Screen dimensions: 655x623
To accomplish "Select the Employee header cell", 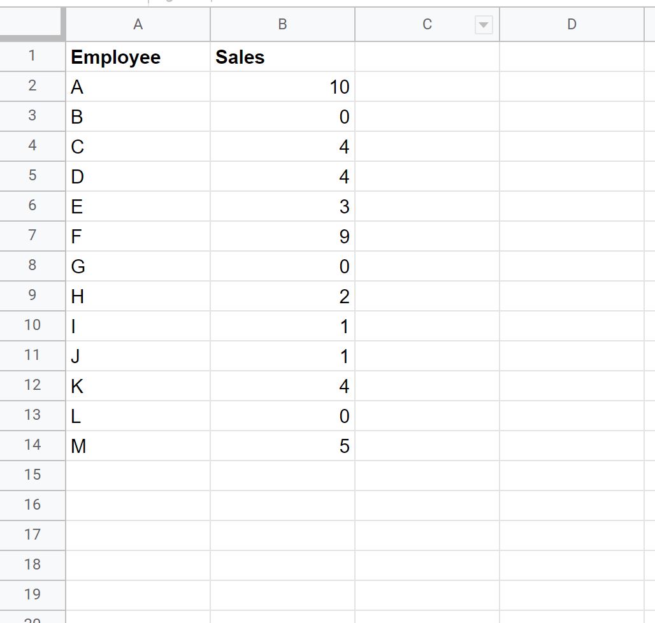I will click(x=138, y=57).
